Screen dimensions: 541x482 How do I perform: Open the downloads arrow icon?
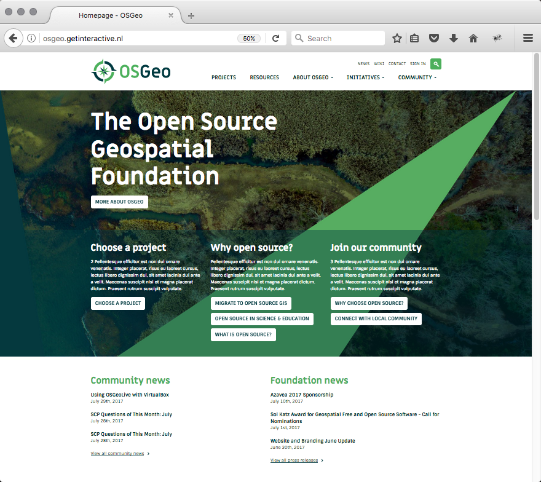pos(453,38)
